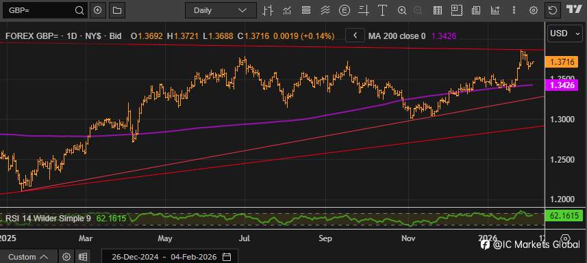The height and width of the screenshot is (263, 587).
Task: Click the 1.3000 price axis label
Action: [562, 120]
